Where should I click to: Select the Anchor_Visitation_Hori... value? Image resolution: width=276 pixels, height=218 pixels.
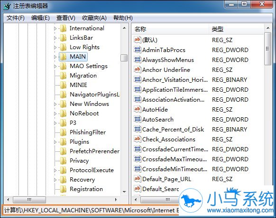coord(175,80)
